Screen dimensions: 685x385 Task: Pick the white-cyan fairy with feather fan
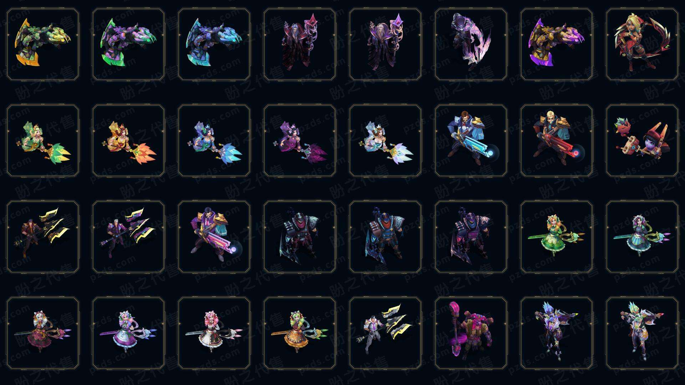point(385,140)
